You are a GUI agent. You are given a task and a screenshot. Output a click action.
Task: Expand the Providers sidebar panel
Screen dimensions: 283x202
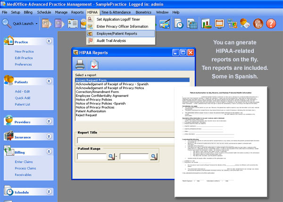(x=49, y=121)
